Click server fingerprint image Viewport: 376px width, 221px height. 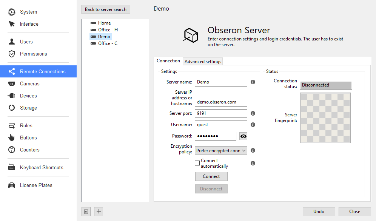click(325, 118)
